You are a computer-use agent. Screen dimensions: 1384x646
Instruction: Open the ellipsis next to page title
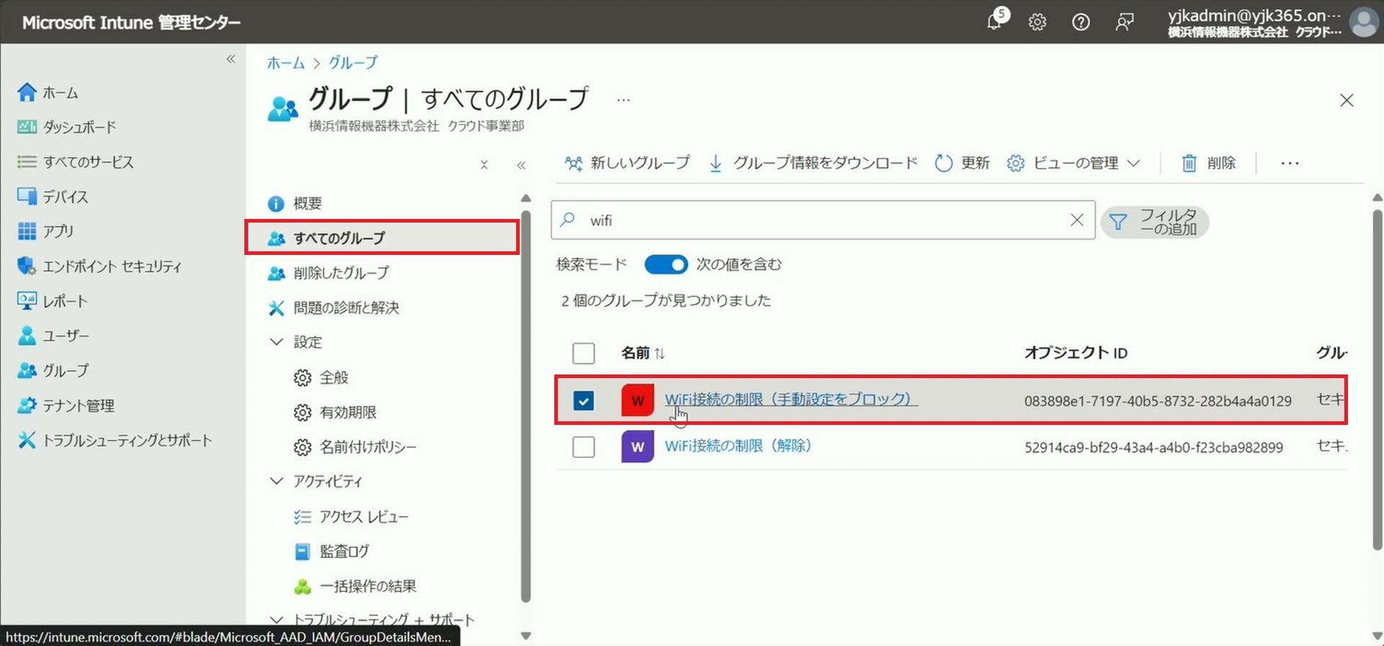tap(624, 100)
